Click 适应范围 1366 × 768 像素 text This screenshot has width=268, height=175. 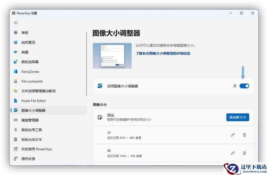coord(125,156)
